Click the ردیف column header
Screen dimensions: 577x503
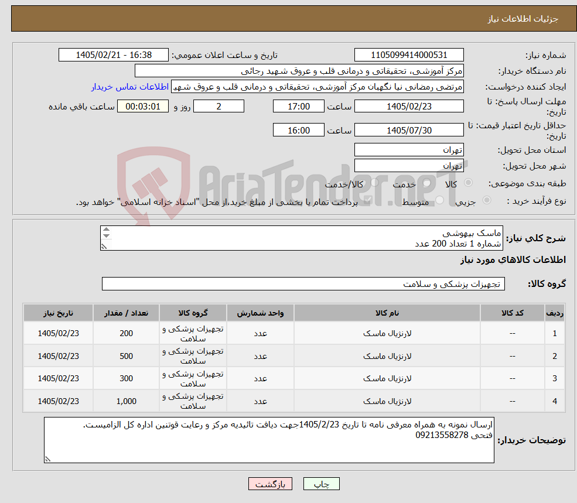(x=555, y=313)
